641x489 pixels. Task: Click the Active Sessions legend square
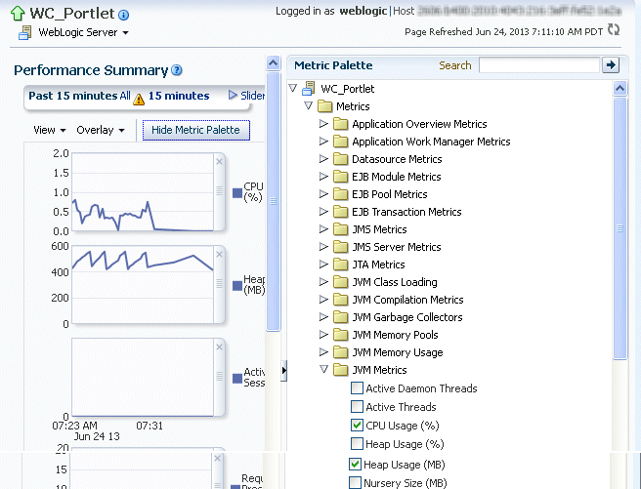pyautogui.click(x=237, y=379)
